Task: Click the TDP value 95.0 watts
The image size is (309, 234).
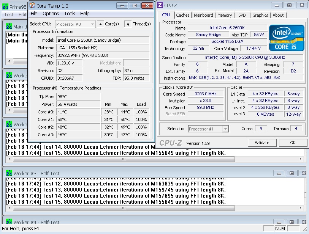Action: 136,78
